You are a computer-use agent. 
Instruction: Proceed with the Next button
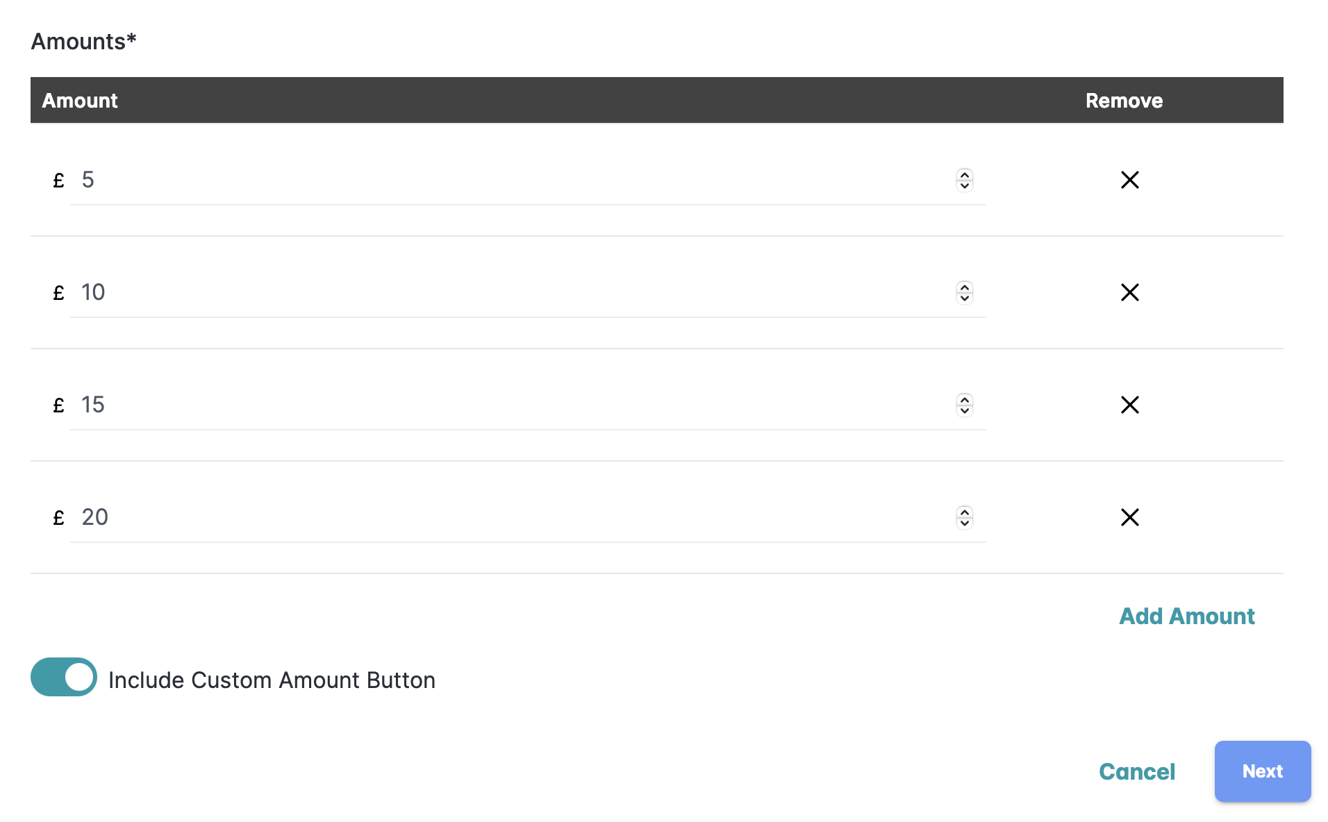(1262, 771)
